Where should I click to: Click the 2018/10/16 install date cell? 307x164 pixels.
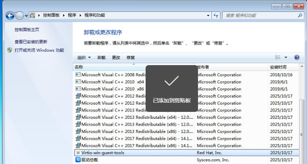[281, 75]
